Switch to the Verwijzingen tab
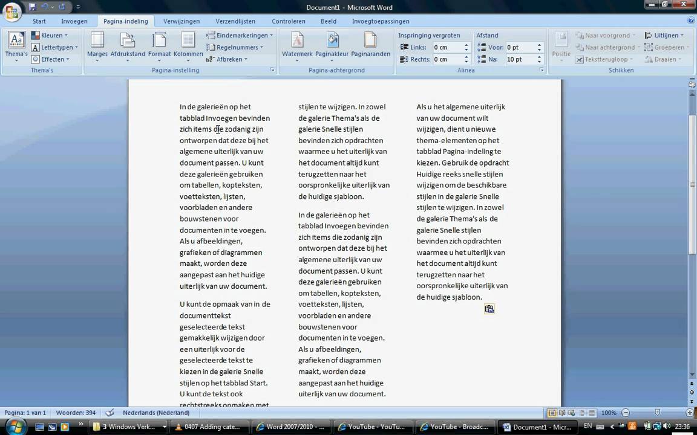This screenshot has width=697, height=435. coord(182,21)
